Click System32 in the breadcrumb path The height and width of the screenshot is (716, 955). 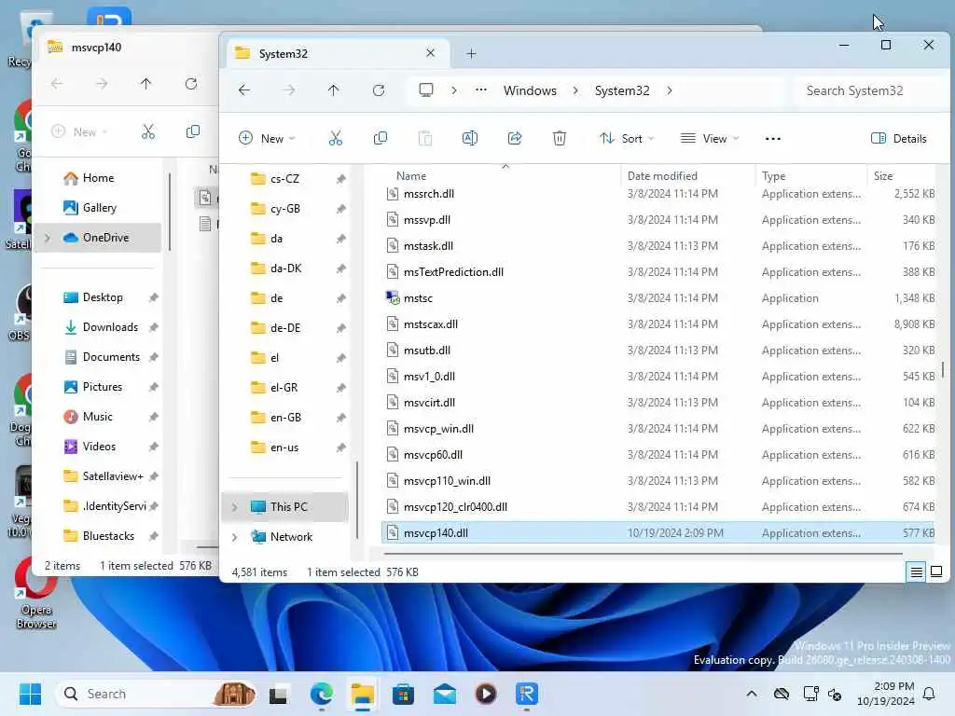622,90
